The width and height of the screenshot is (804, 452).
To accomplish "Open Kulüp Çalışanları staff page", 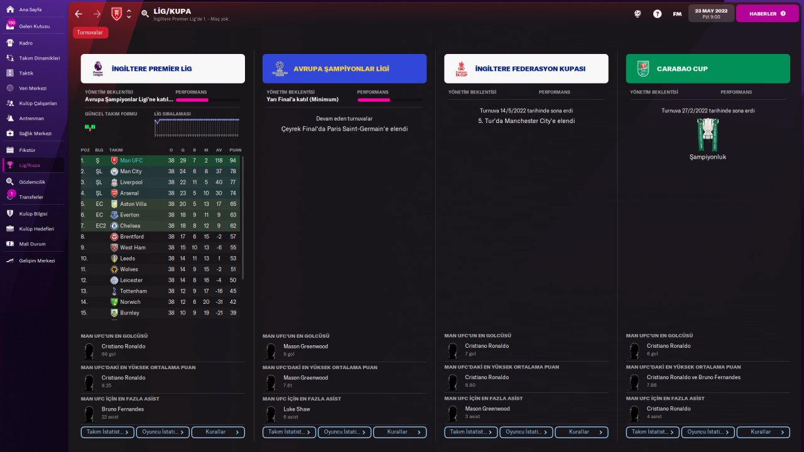I will [32, 103].
